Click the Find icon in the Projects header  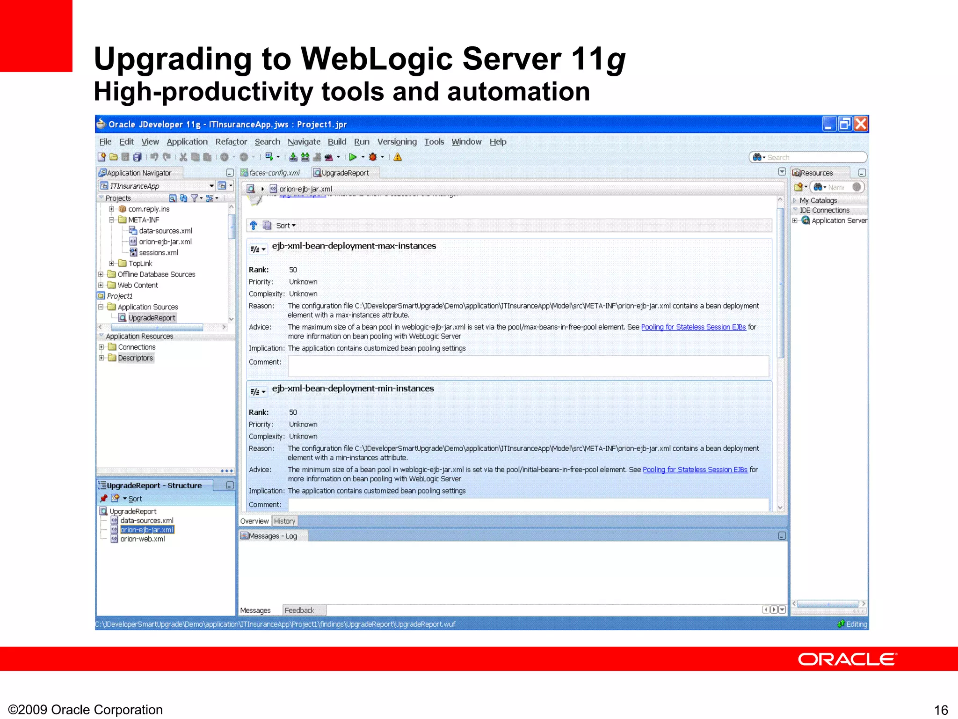(173, 198)
